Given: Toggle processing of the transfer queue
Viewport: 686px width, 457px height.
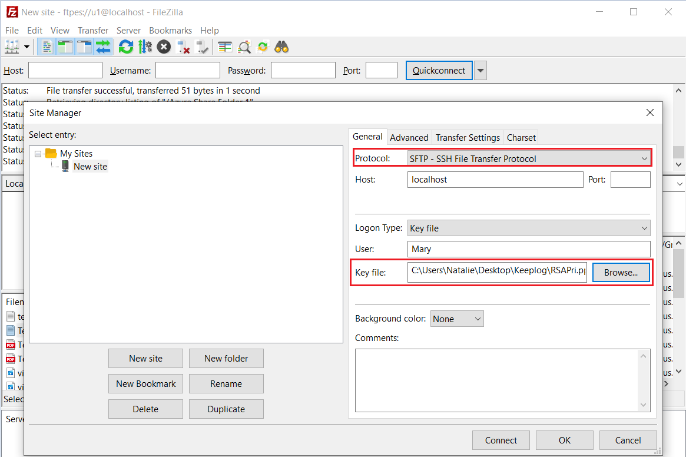Looking at the screenshot, I should click(x=145, y=47).
